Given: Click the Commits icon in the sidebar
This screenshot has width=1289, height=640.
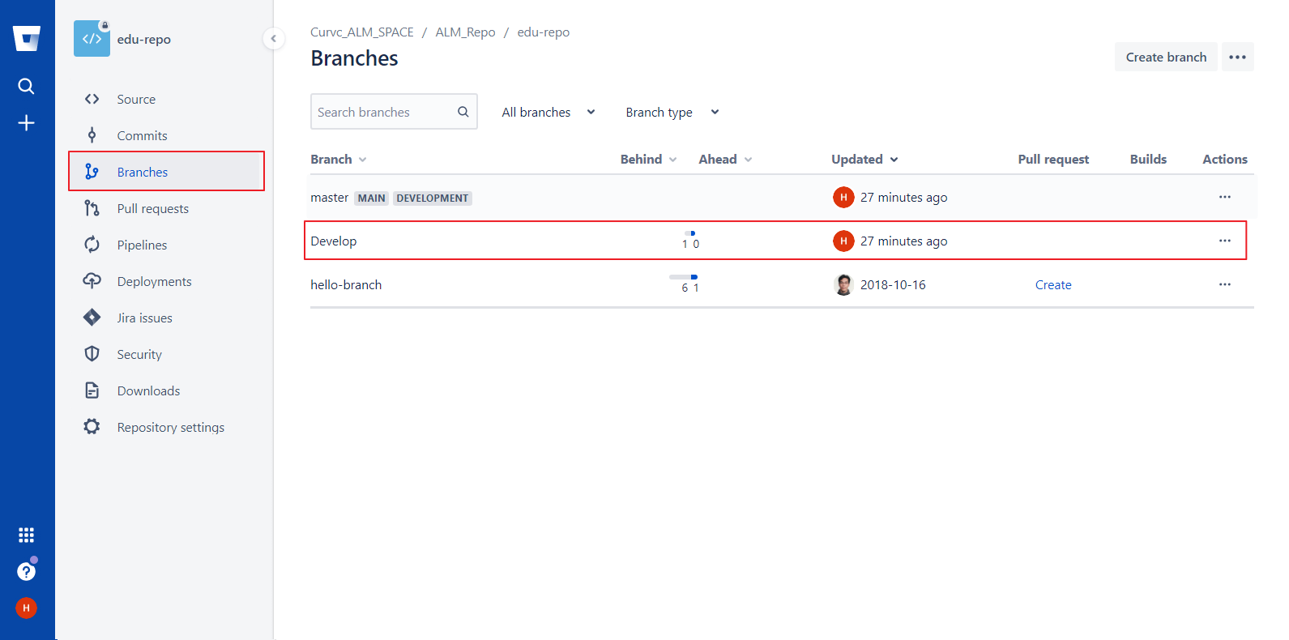Looking at the screenshot, I should (92, 135).
